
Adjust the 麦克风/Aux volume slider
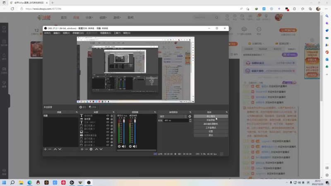(124, 131)
